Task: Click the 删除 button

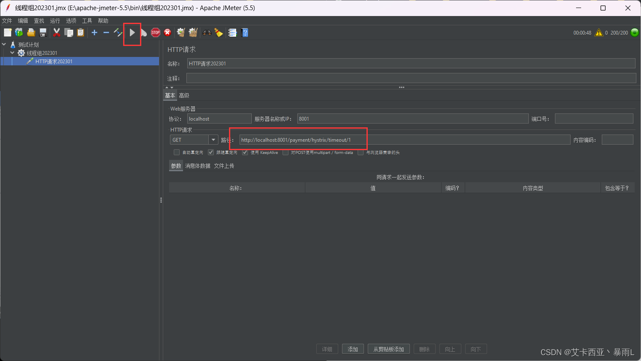Action: (x=425, y=349)
